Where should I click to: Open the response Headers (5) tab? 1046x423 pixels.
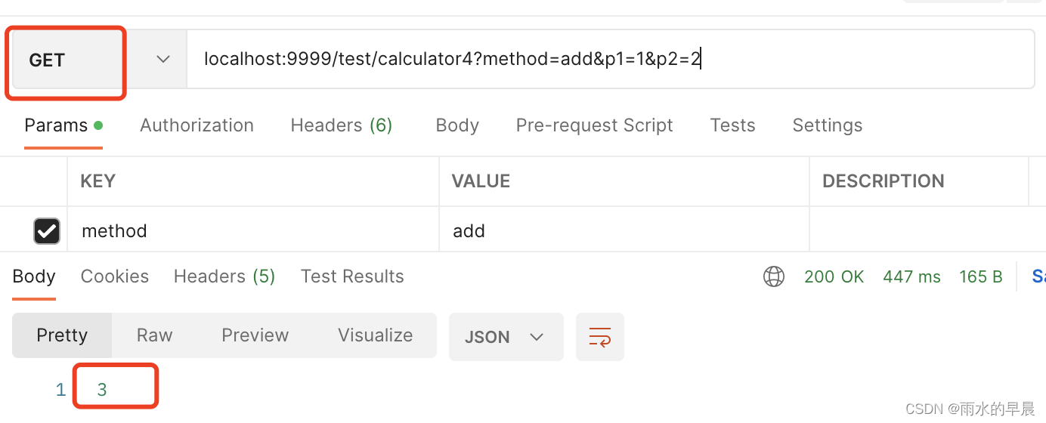(224, 276)
